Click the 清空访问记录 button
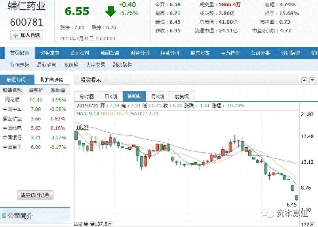 point(35,195)
